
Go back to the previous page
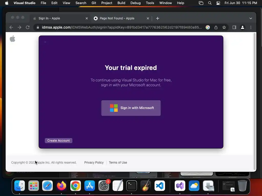pyautogui.click(x=11, y=27)
